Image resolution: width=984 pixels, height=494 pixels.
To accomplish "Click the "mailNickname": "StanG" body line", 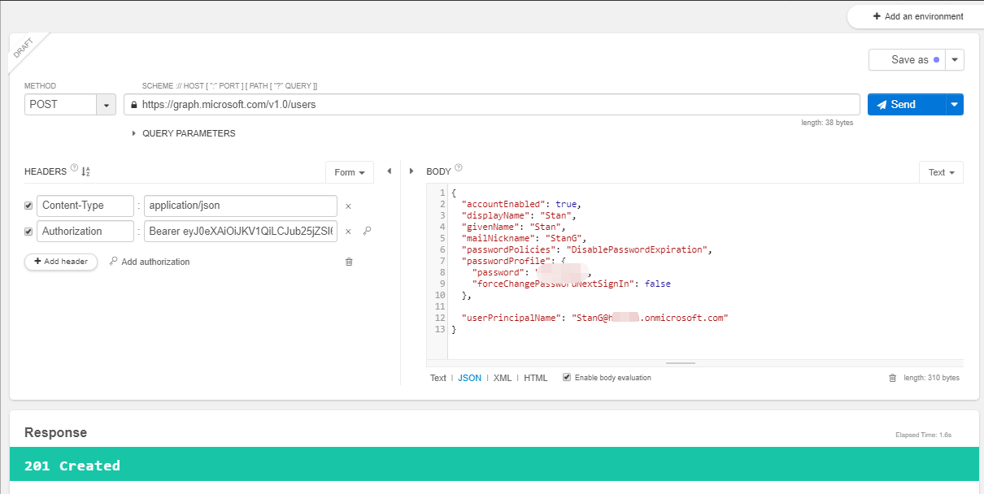I will tap(524, 238).
